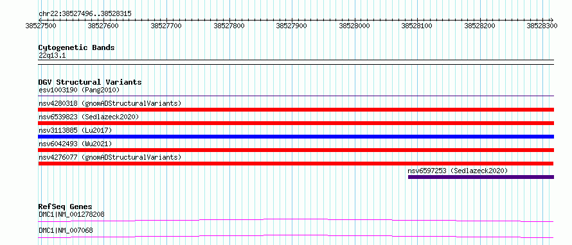Click ruler position 38528000
Screen dimensions: 572x245
[x=355, y=26]
